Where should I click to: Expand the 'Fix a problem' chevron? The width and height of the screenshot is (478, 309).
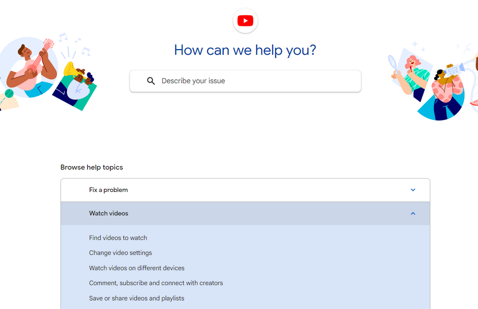(x=413, y=190)
